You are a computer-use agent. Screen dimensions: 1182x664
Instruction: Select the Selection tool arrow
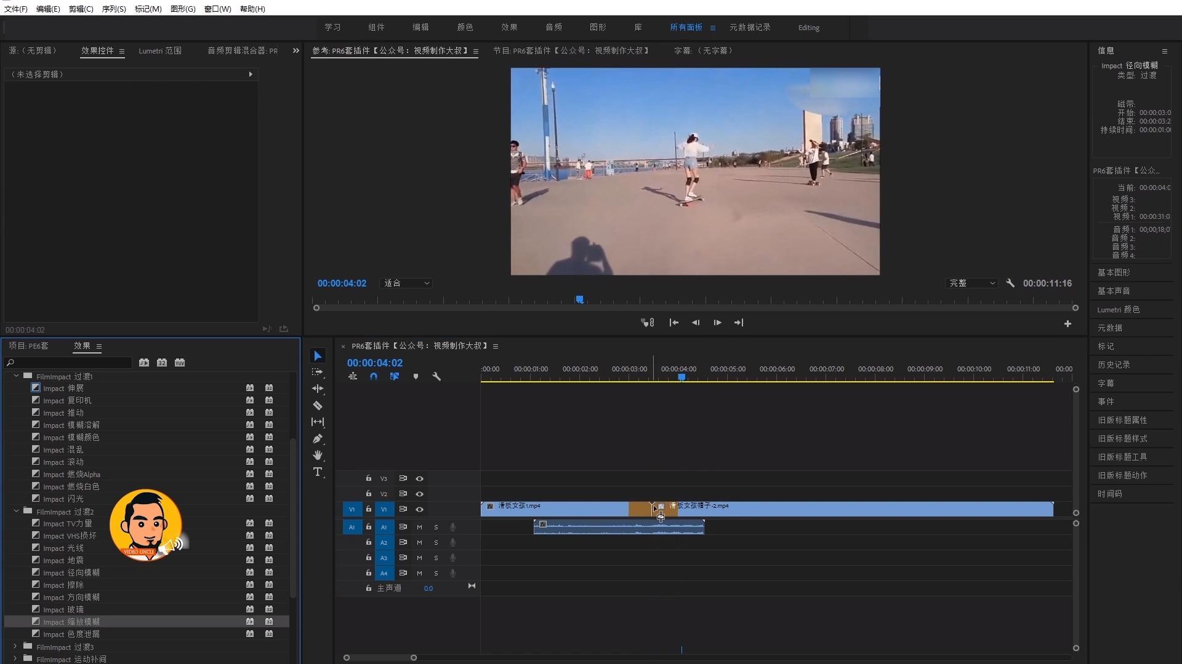[318, 356]
